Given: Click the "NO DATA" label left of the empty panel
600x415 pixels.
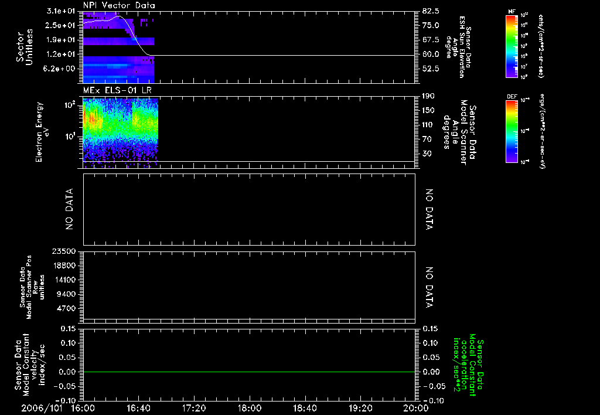Looking at the screenshot, I should (x=69, y=209).
